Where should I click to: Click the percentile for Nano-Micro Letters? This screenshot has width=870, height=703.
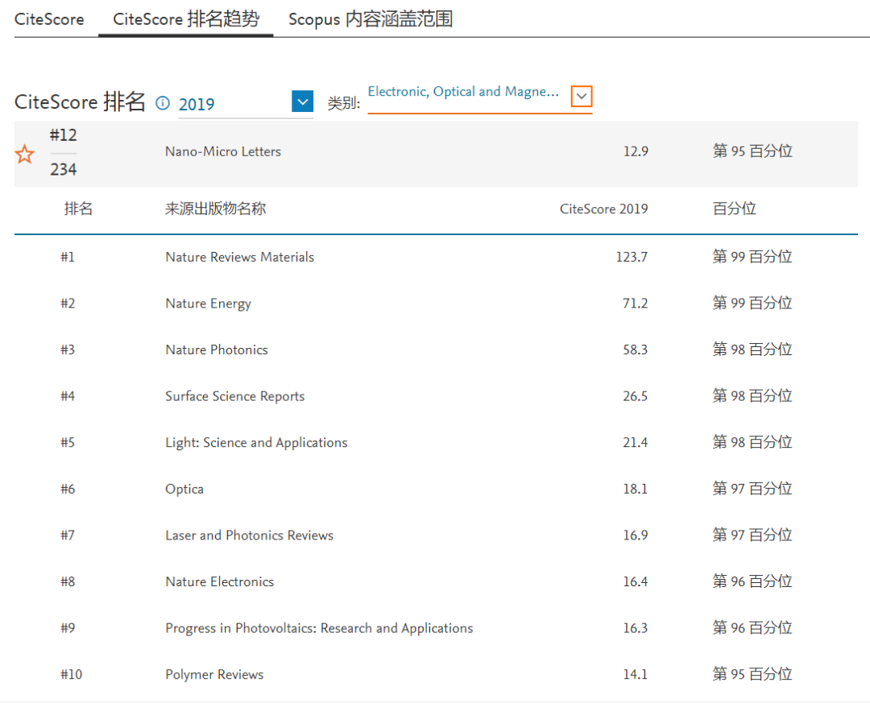pos(752,151)
